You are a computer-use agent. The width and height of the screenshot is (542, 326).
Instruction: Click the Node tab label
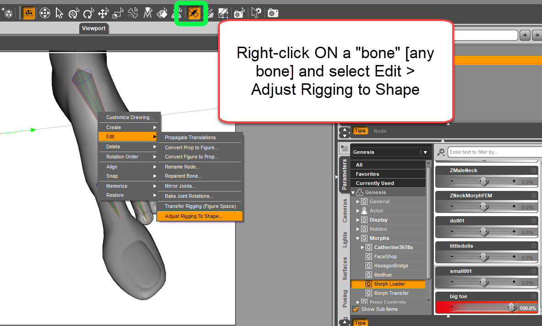coord(380,131)
